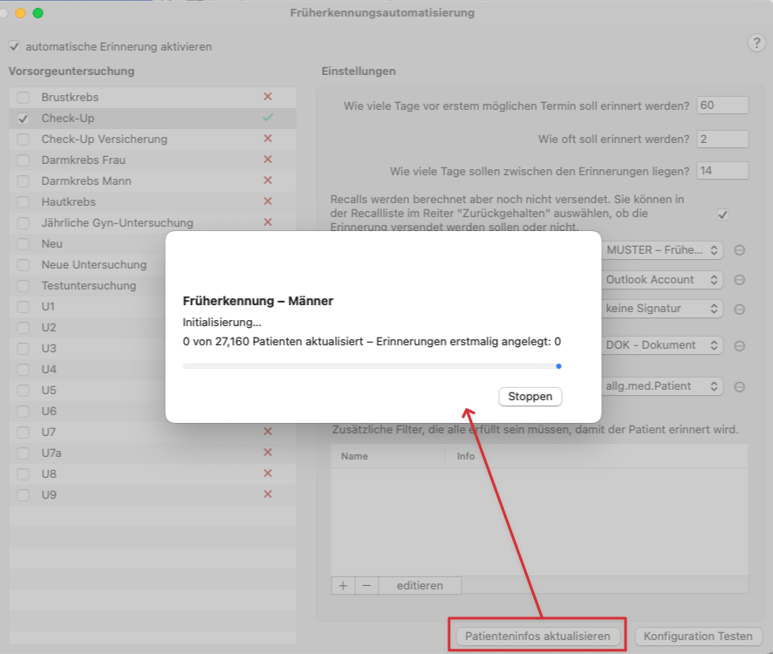
Task: Click the red X next to Brustkrebs
Action: pos(268,97)
